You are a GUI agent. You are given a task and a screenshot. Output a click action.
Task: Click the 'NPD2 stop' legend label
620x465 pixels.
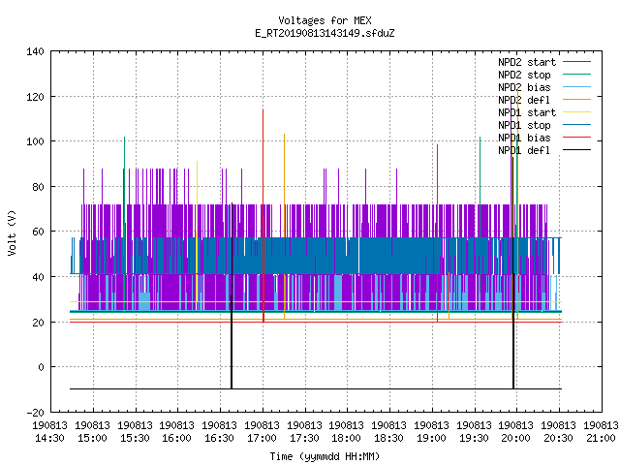[524, 75]
